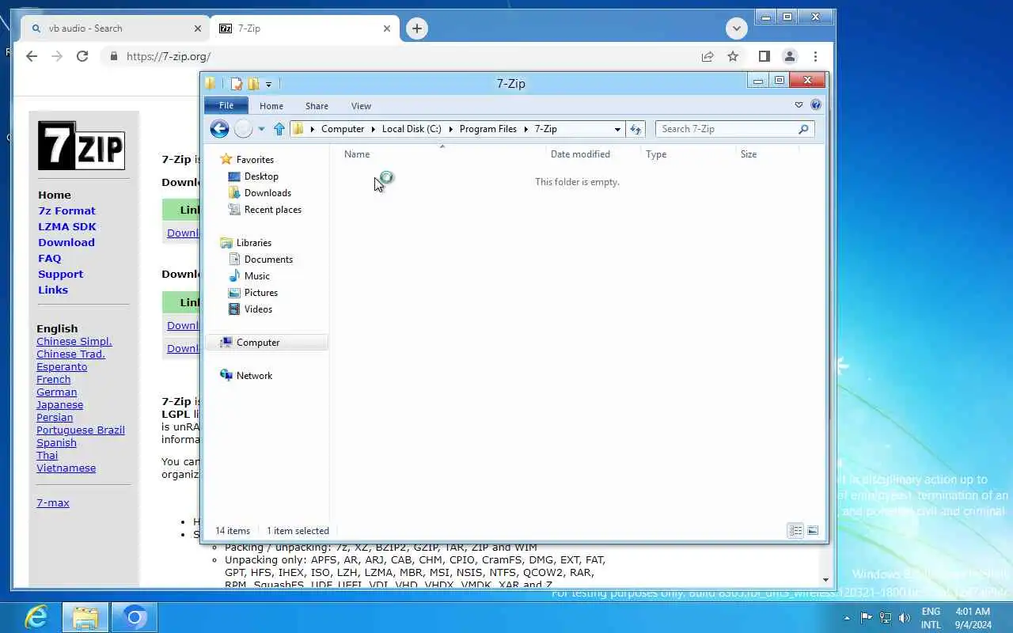Open Recent places in navigation pane
Viewport: 1013px width, 633px height.
272,210
